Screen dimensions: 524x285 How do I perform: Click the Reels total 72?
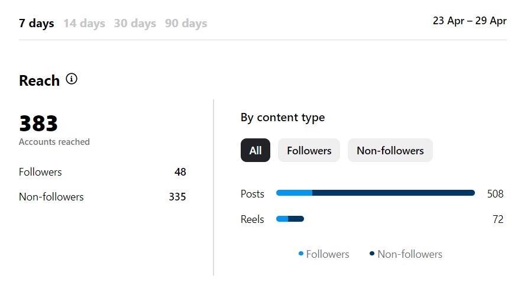pos(498,219)
